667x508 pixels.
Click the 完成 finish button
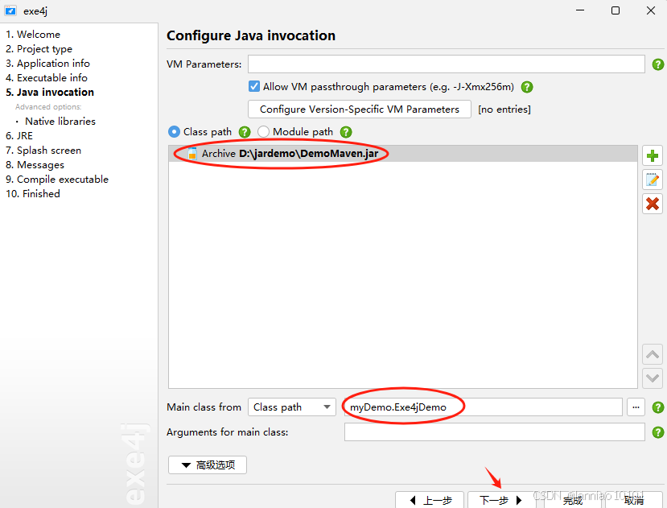572,500
